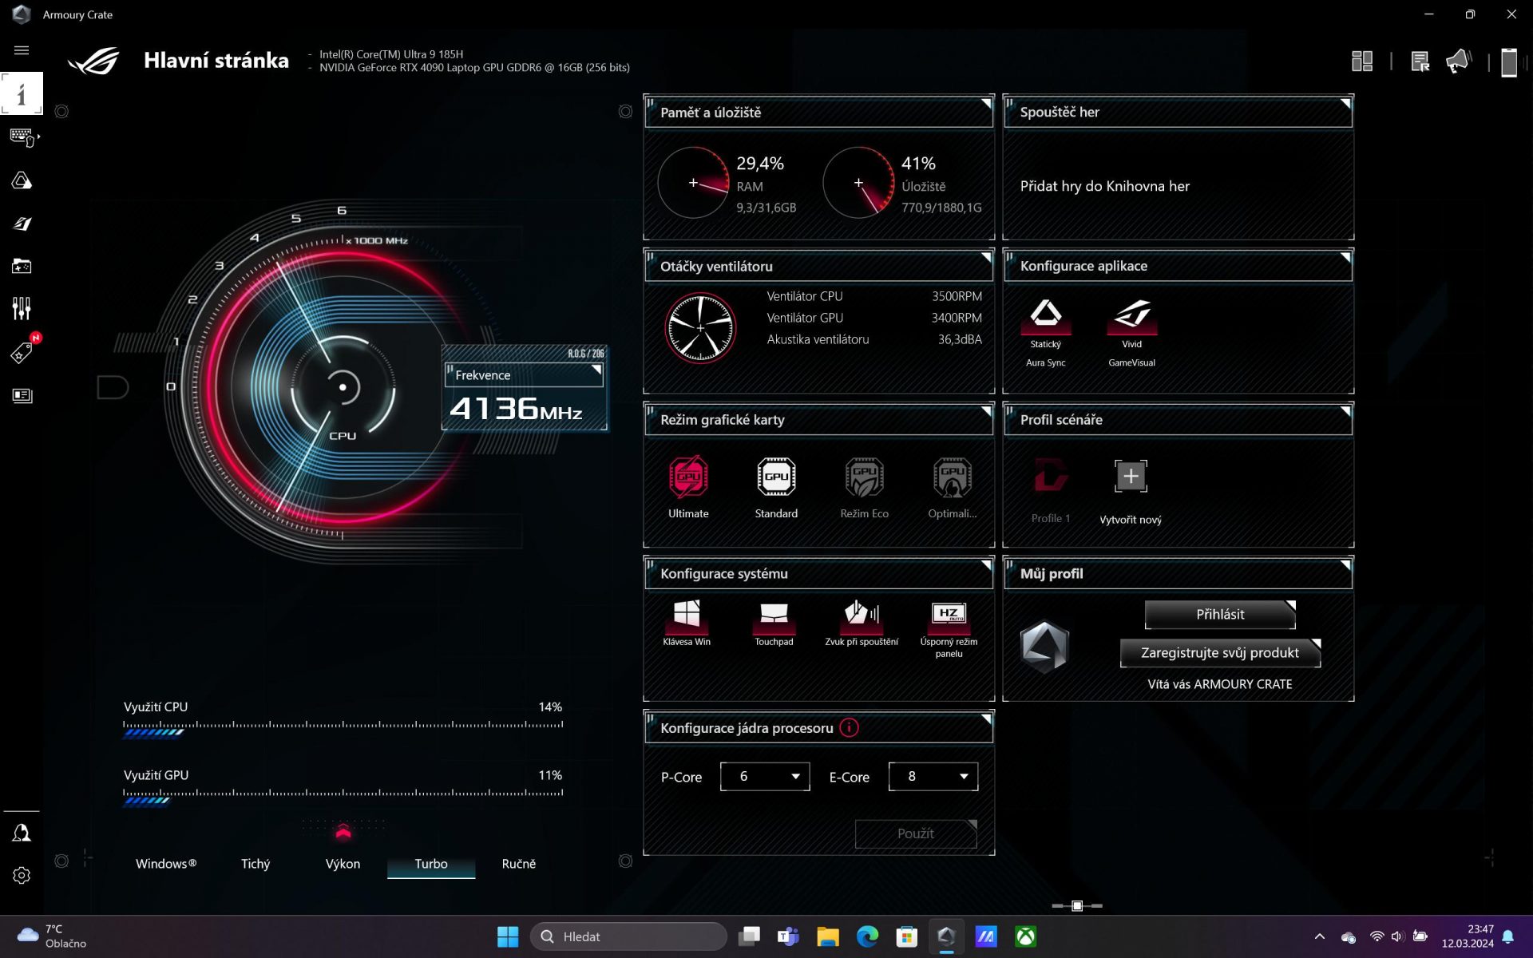
Task: Open Aura Sync from the sidebar
Action: tap(22, 180)
